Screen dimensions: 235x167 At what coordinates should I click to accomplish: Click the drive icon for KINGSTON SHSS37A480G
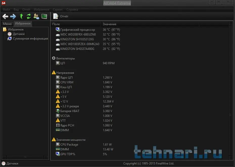coord(58,49)
